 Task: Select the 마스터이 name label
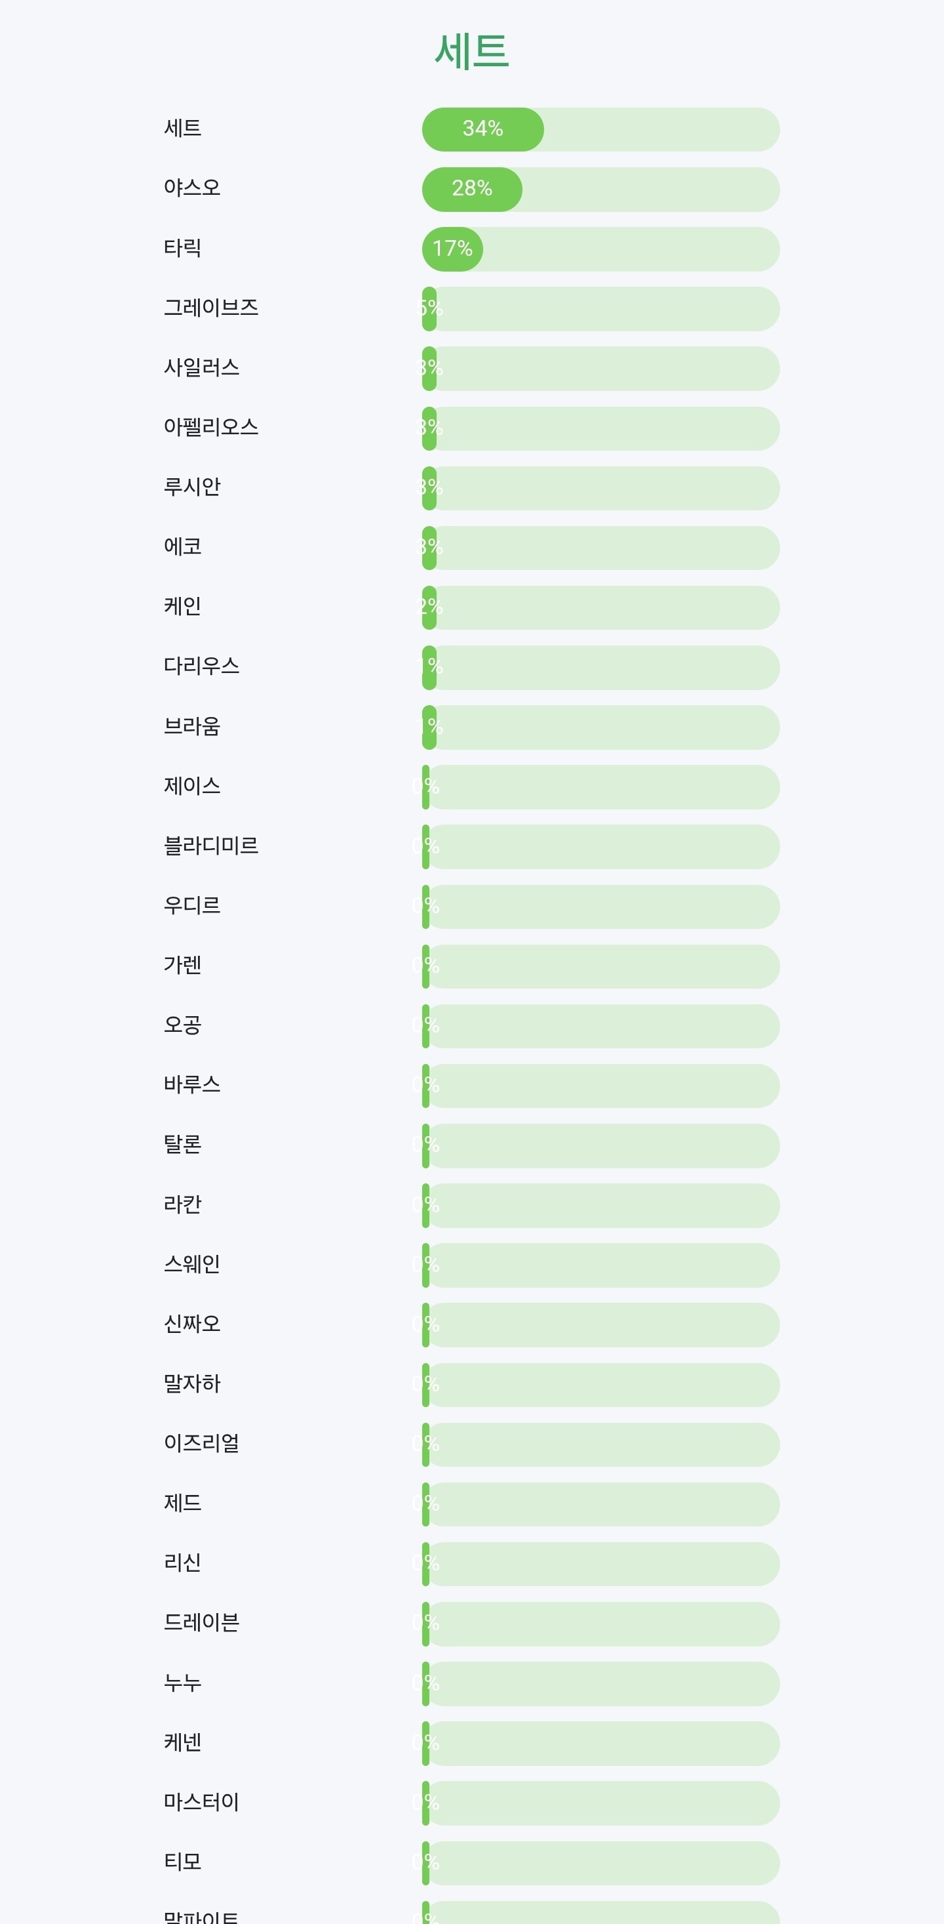pos(201,1802)
